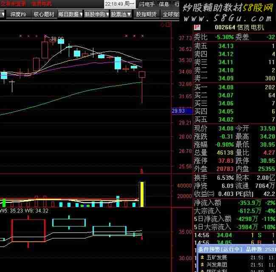Expand the 股票池 dropdown
This screenshot has height=272, width=276.
(121, 14)
